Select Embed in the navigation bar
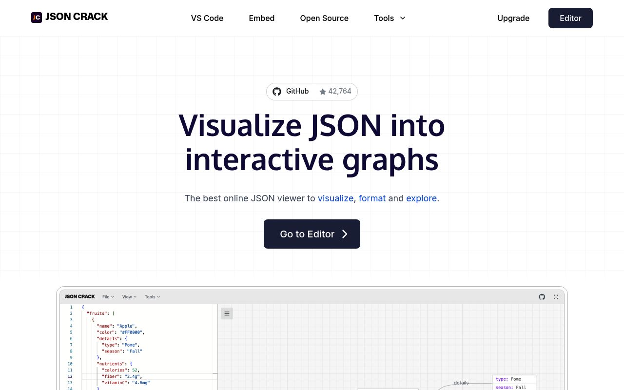Image resolution: width=624 pixels, height=390 pixels. 261,18
